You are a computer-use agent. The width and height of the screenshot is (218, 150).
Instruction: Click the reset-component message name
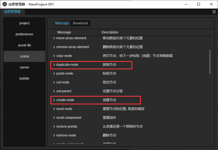pos(69,118)
